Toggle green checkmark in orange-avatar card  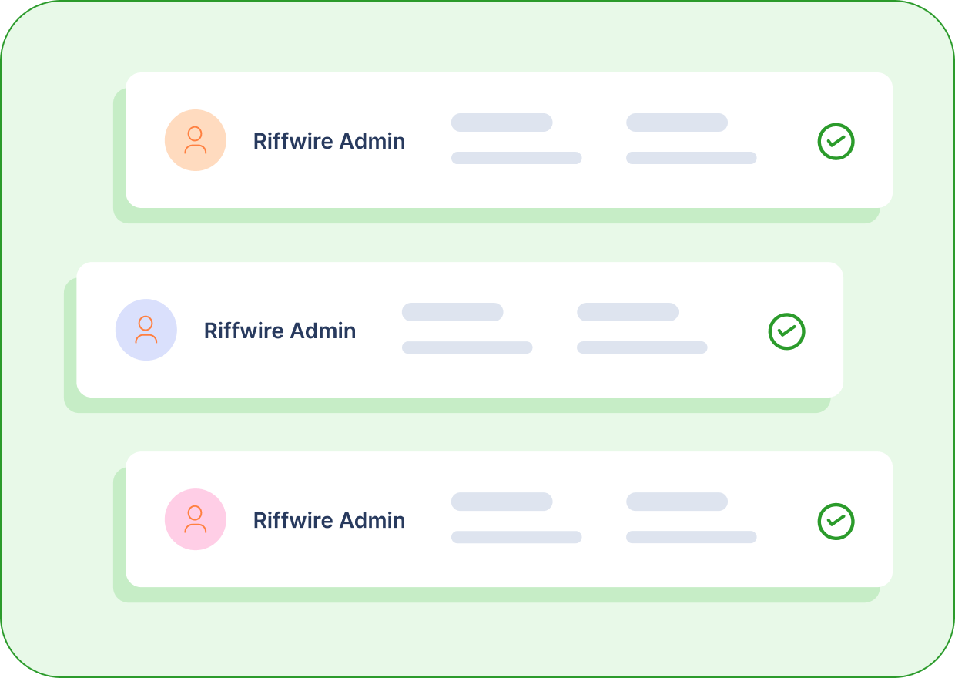click(x=836, y=142)
